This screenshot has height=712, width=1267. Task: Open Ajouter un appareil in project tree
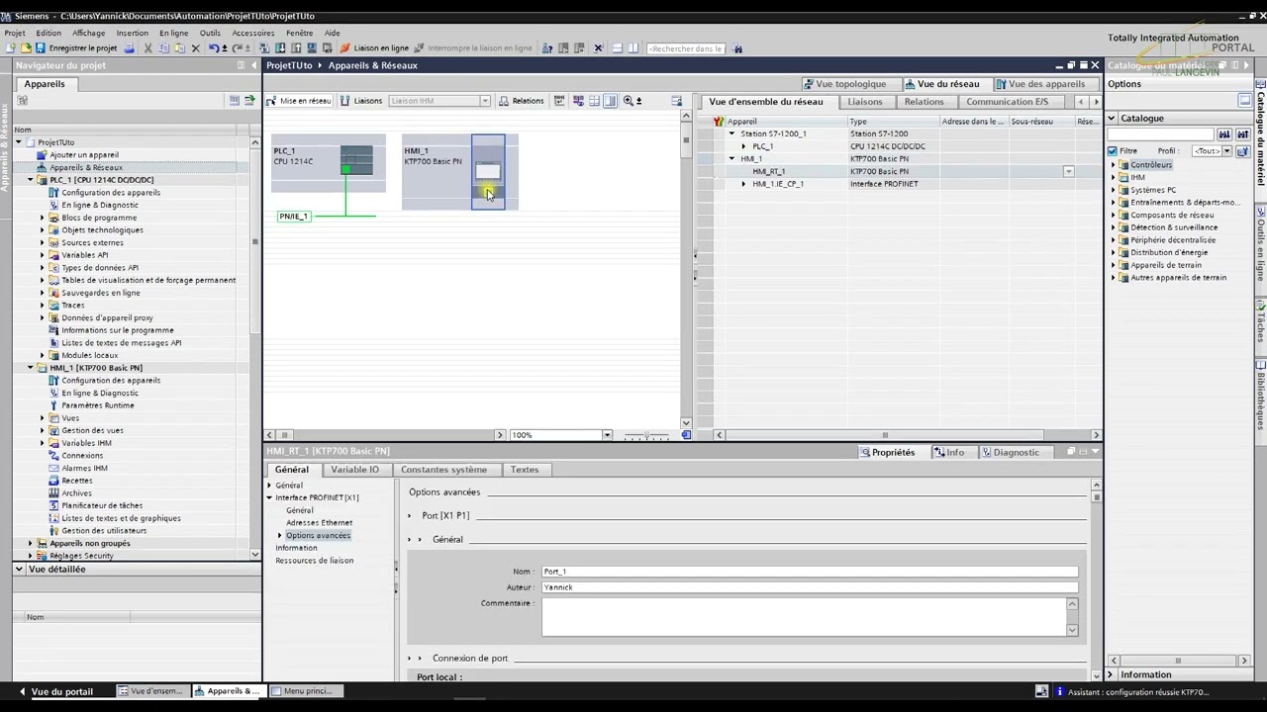coord(83,155)
